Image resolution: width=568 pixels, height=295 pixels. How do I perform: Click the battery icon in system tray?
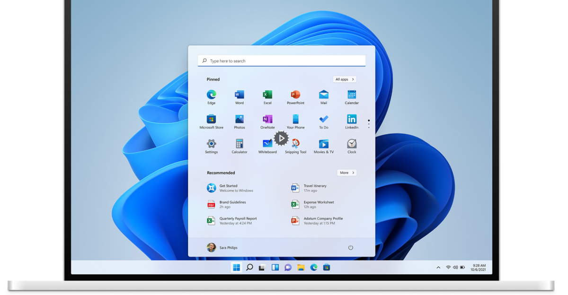pos(462,268)
